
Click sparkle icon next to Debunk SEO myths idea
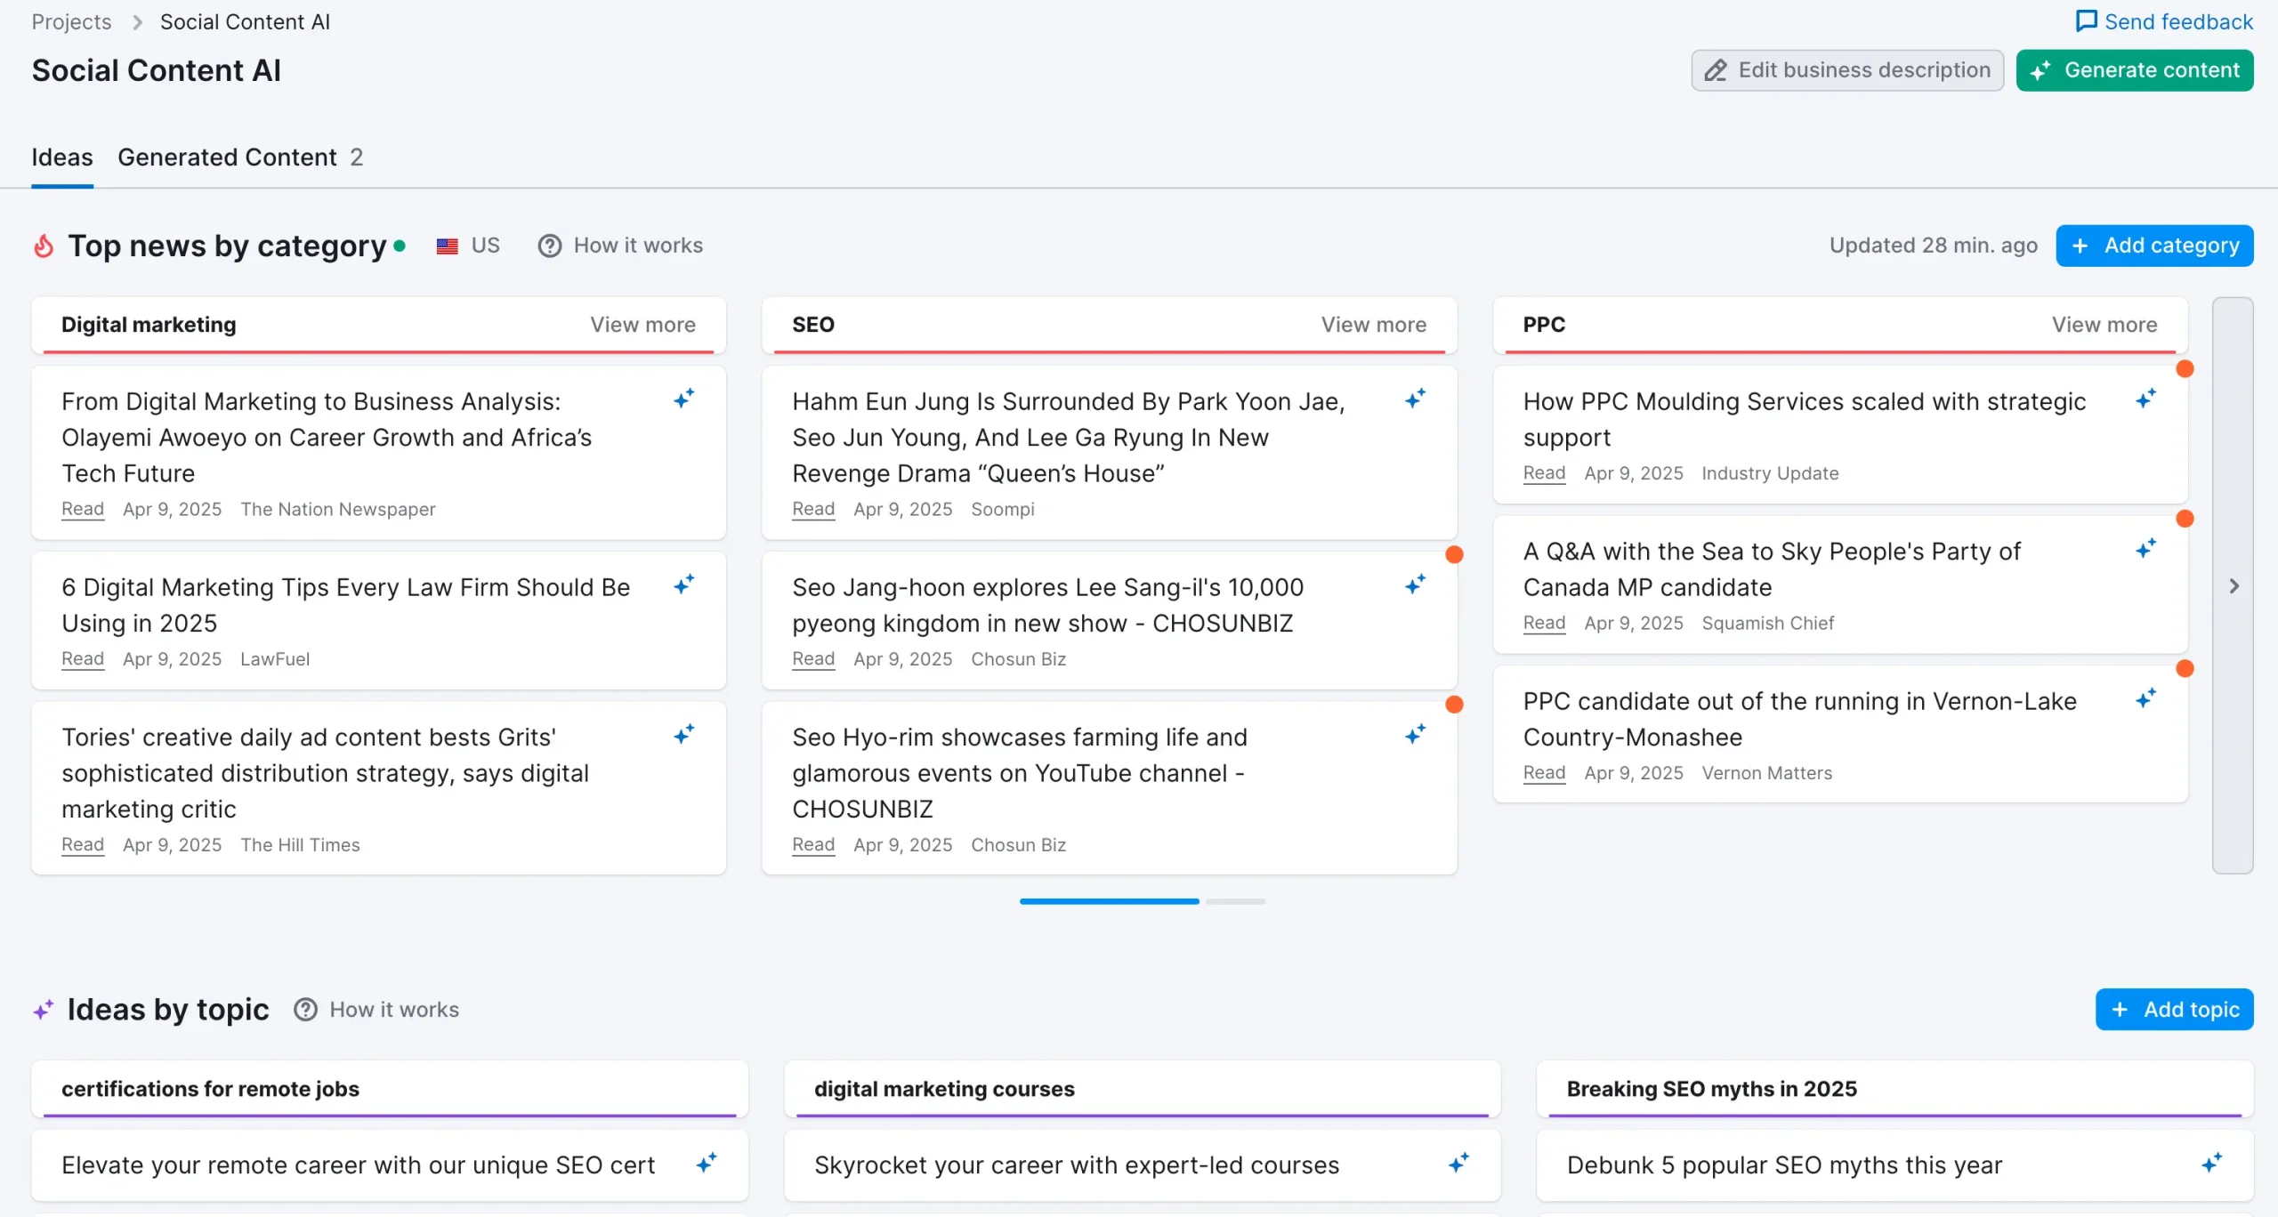pyautogui.click(x=2211, y=1163)
